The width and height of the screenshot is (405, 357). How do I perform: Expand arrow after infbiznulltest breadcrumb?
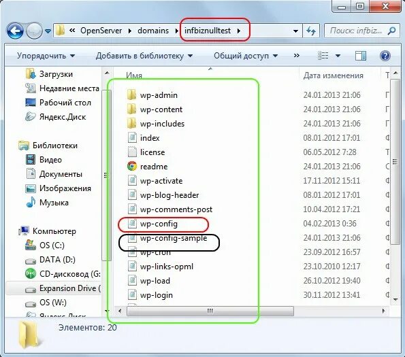pos(239,31)
